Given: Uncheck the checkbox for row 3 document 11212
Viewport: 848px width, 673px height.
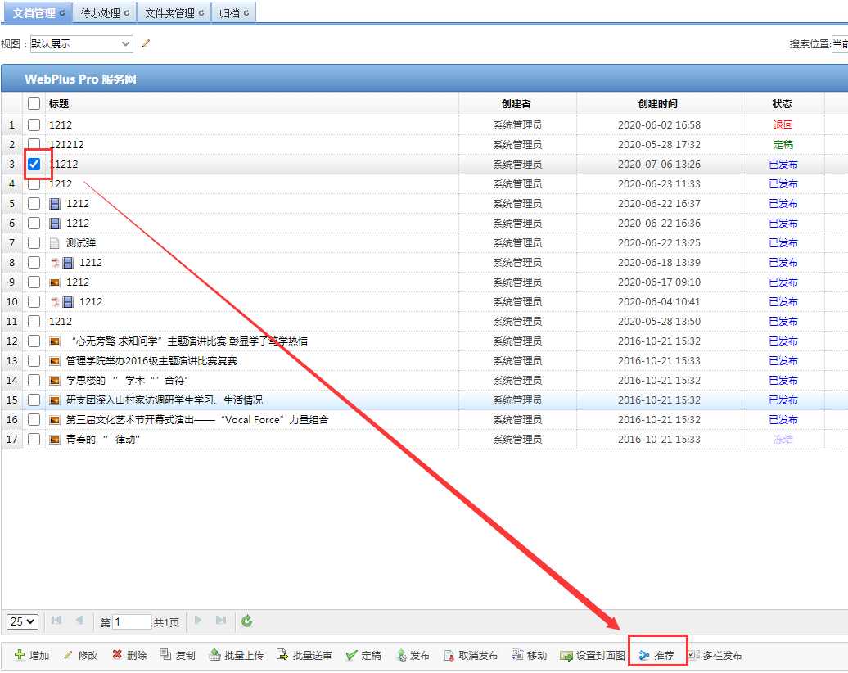Looking at the screenshot, I should 34,165.
